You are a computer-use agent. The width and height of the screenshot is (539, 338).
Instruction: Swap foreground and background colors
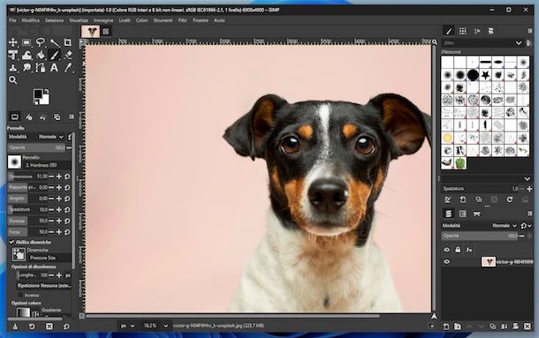tap(47, 92)
